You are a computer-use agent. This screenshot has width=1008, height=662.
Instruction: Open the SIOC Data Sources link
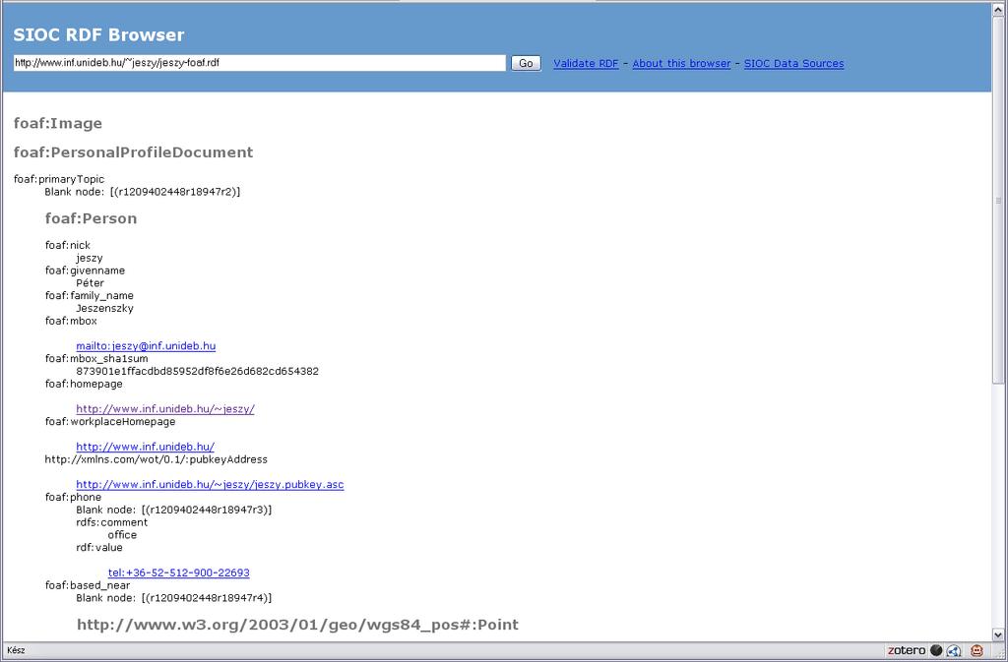pyautogui.click(x=794, y=64)
